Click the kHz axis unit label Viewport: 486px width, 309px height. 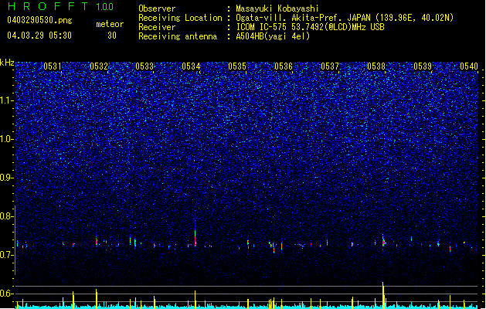pos(7,63)
